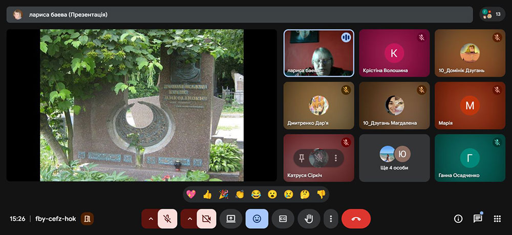Screen dimensions: 512x235
Task: Open the 'Ще 4 особи' tile
Action: (x=394, y=158)
